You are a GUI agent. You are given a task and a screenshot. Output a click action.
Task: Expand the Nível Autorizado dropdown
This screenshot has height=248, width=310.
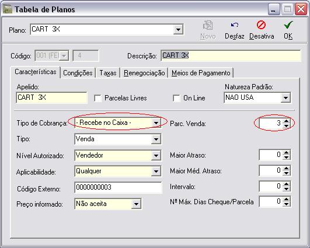[156, 156]
